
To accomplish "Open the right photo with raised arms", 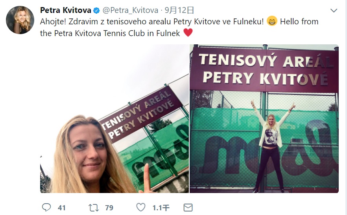I will tap(264, 119).
